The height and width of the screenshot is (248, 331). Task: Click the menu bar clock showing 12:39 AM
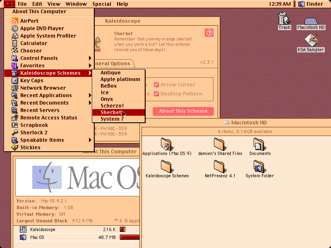(280, 4)
